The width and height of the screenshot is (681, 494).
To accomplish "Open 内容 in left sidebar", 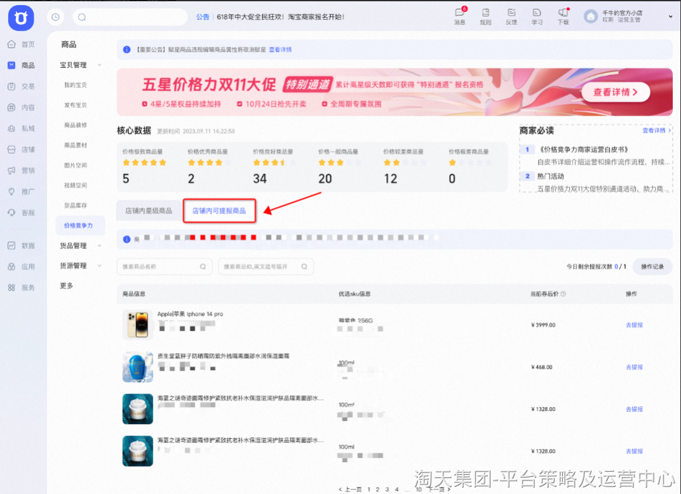I will tap(22, 107).
